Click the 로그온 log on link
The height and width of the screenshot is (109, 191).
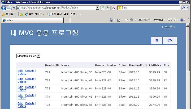[x=168, y=27]
